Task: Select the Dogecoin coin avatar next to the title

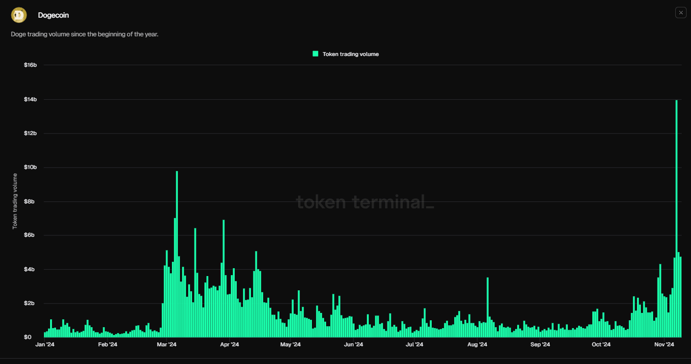Action: click(x=19, y=15)
